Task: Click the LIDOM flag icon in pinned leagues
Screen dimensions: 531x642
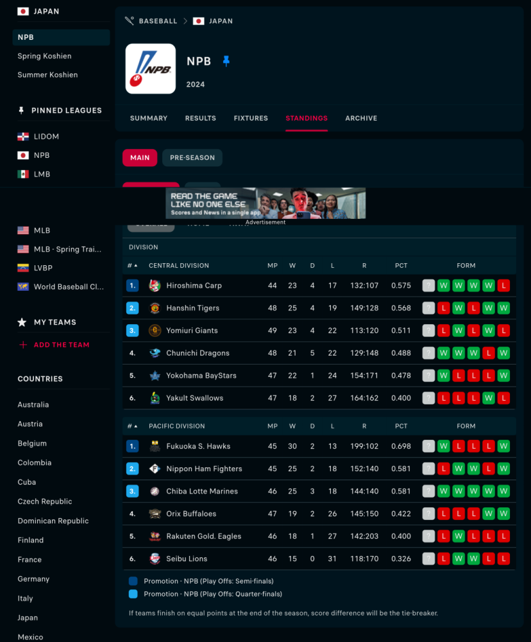Action: (23, 136)
